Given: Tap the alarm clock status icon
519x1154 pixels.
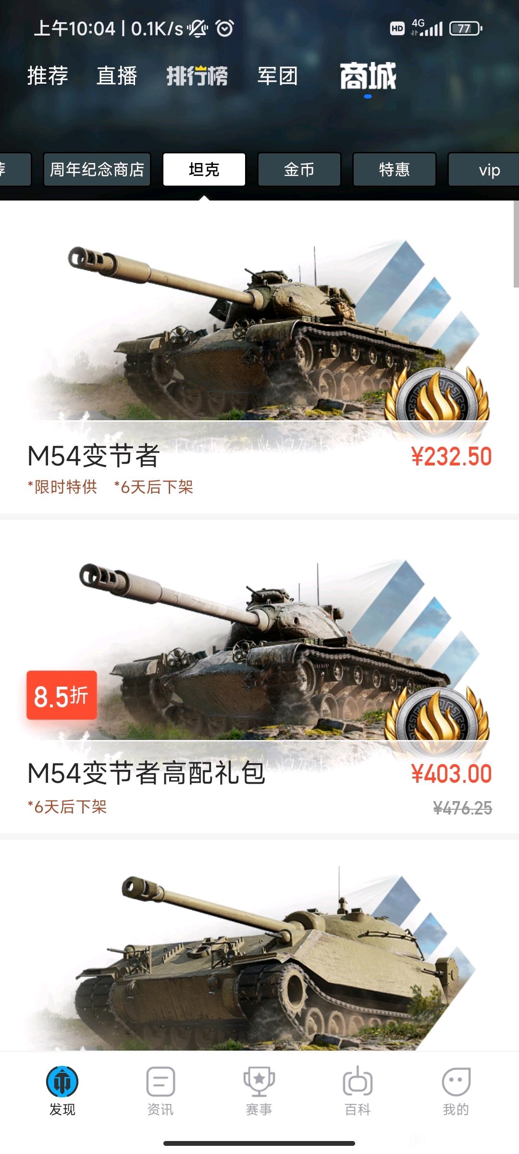Looking at the screenshot, I should point(224,28).
